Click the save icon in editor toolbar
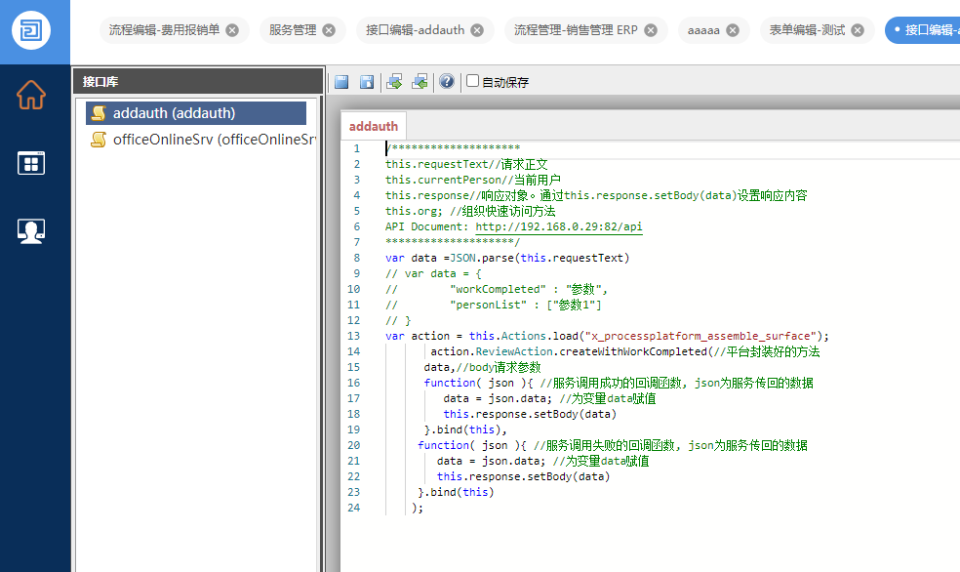Image resolution: width=960 pixels, height=572 pixels. (342, 82)
